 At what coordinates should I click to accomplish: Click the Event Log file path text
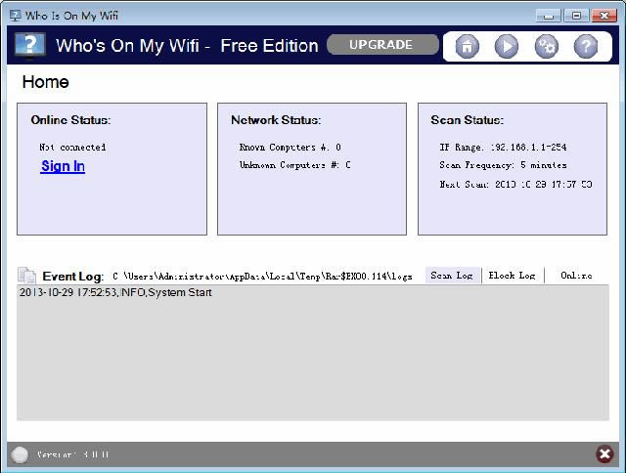click(x=262, y=276)
